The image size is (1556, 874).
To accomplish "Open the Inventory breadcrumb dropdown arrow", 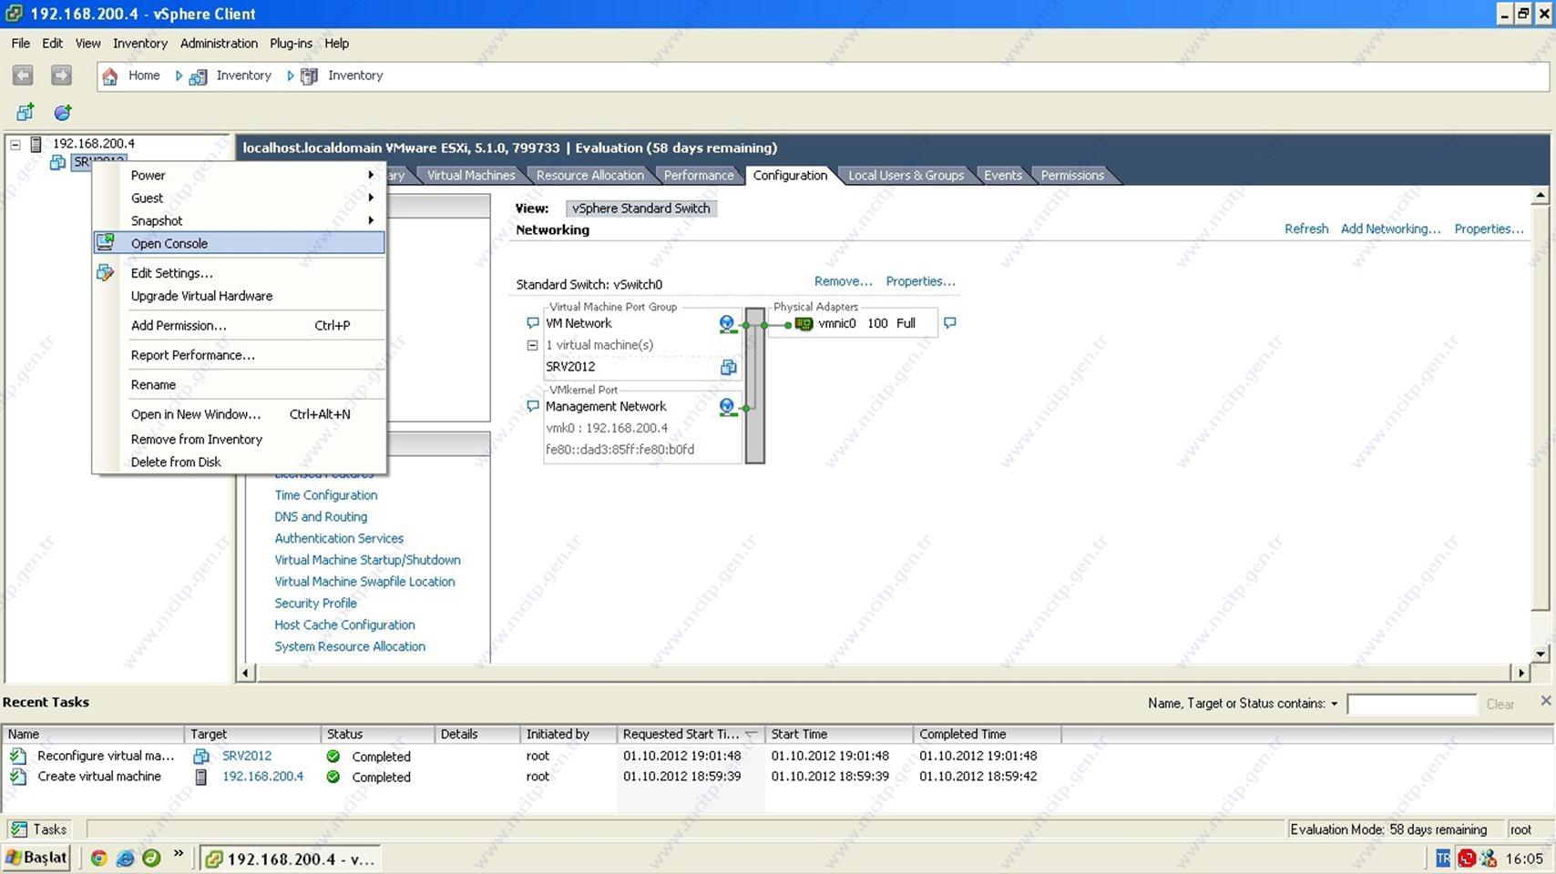I will [x=291, y=76].
